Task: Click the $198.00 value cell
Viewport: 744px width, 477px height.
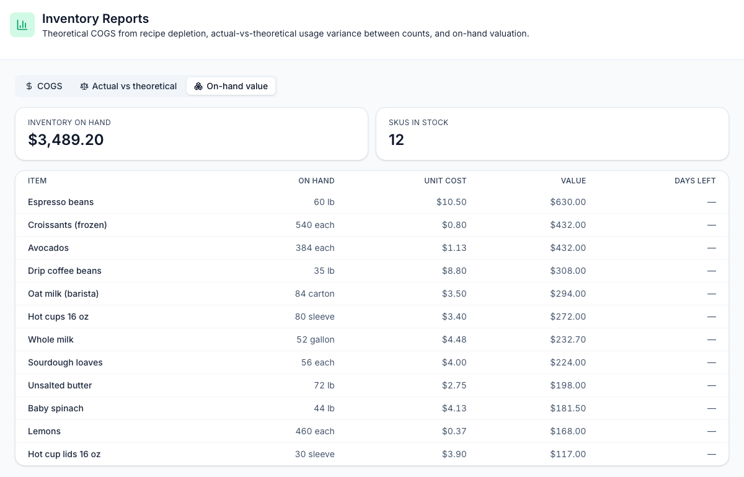Action: coord(568,385)
